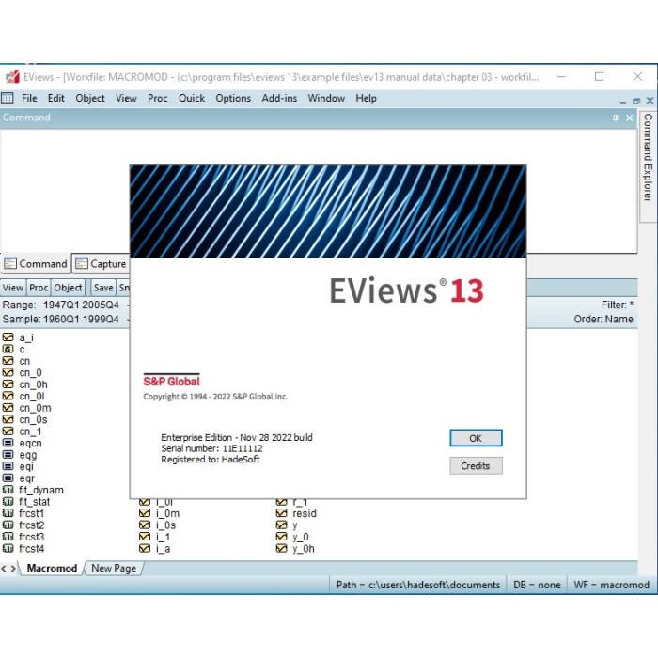This screenshot has height=658, width=658.
Task: Click the 'Filter: *' label
Action: pos(618,305)
